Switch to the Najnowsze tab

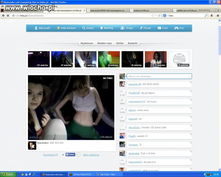[x=87, y=43]
